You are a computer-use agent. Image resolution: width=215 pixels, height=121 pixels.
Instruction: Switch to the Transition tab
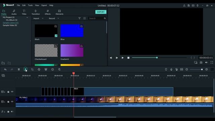[36, 12]
